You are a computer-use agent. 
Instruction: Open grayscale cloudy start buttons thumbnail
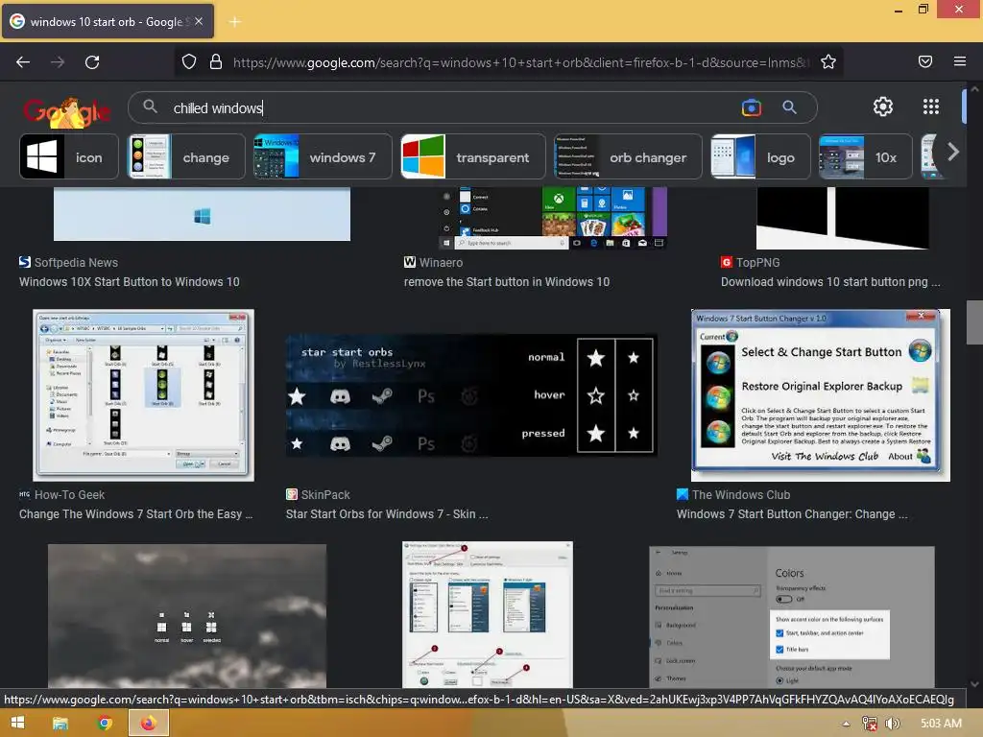tap(187, 615)
